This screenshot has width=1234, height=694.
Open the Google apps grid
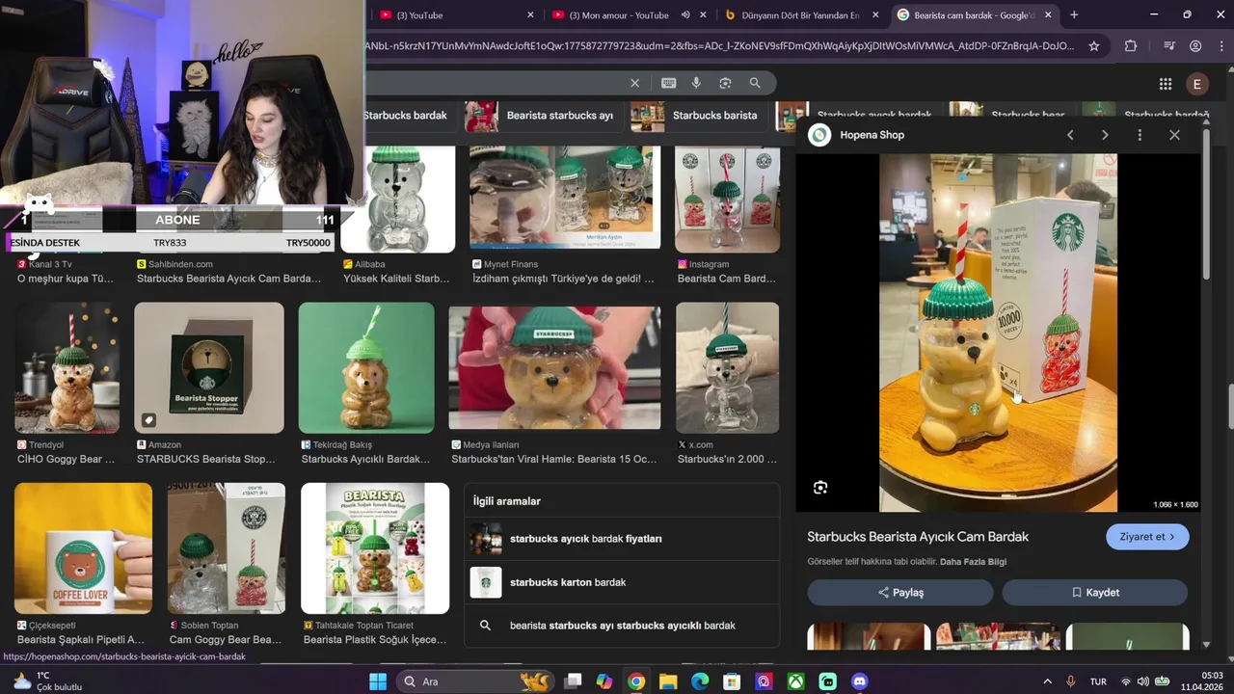tap(1166, 84)
